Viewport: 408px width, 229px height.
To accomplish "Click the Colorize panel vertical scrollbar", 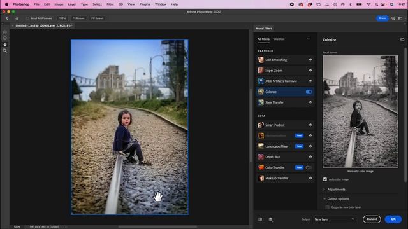I will coord(405,114).
